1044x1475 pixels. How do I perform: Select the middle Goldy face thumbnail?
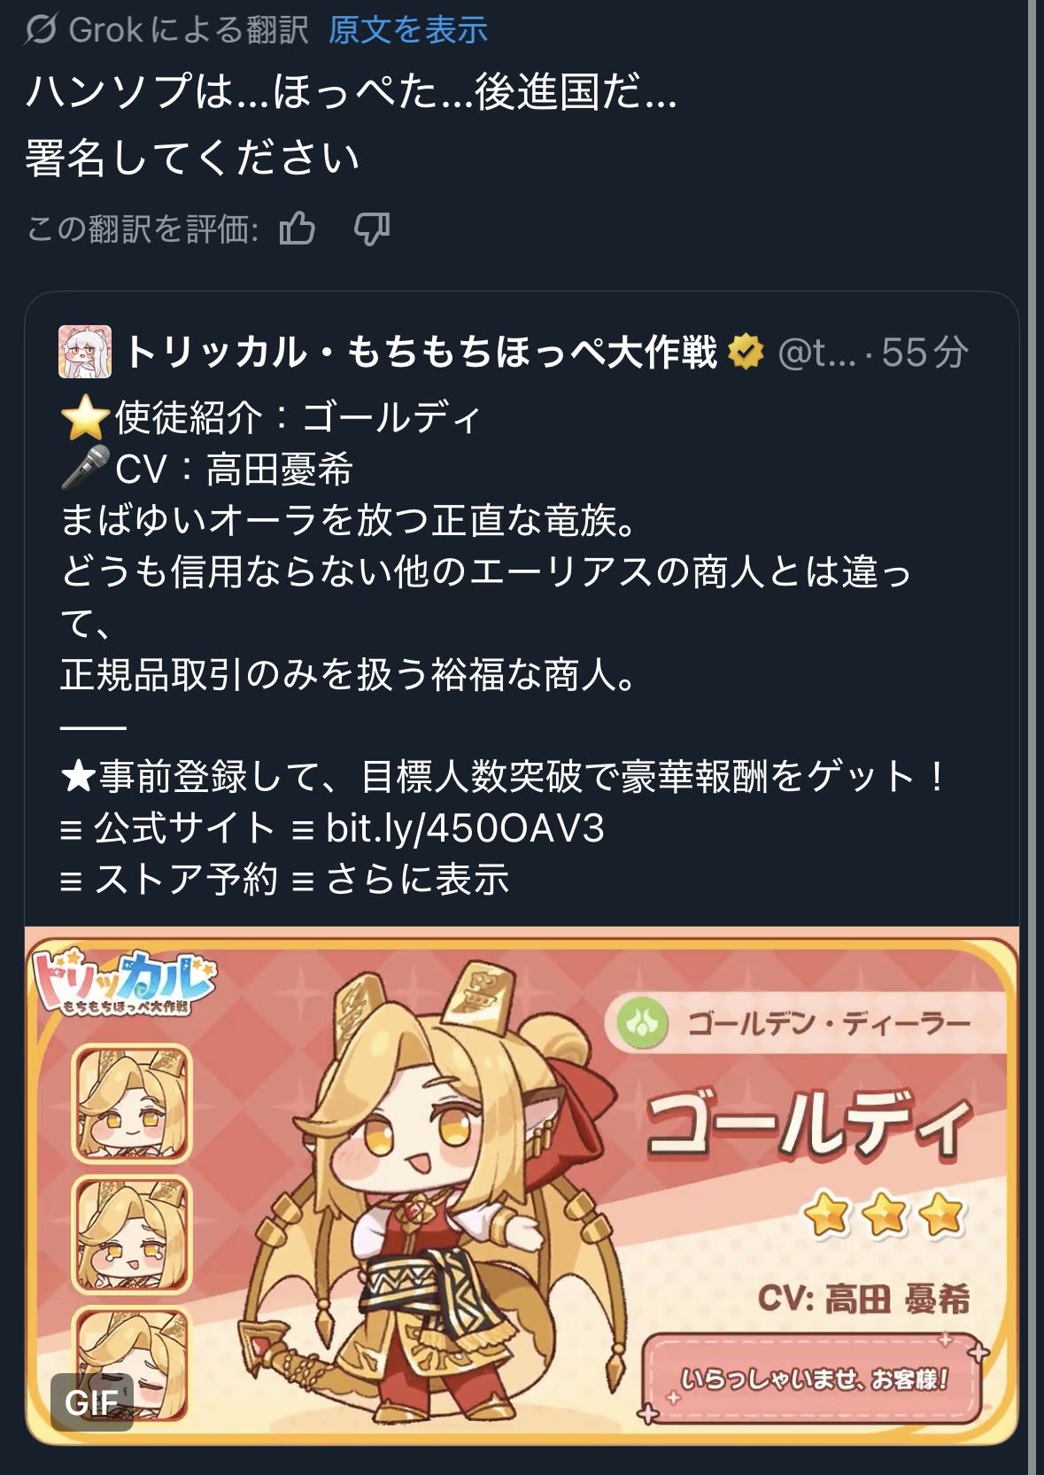pyautogui.click(x=132, y=1235)
